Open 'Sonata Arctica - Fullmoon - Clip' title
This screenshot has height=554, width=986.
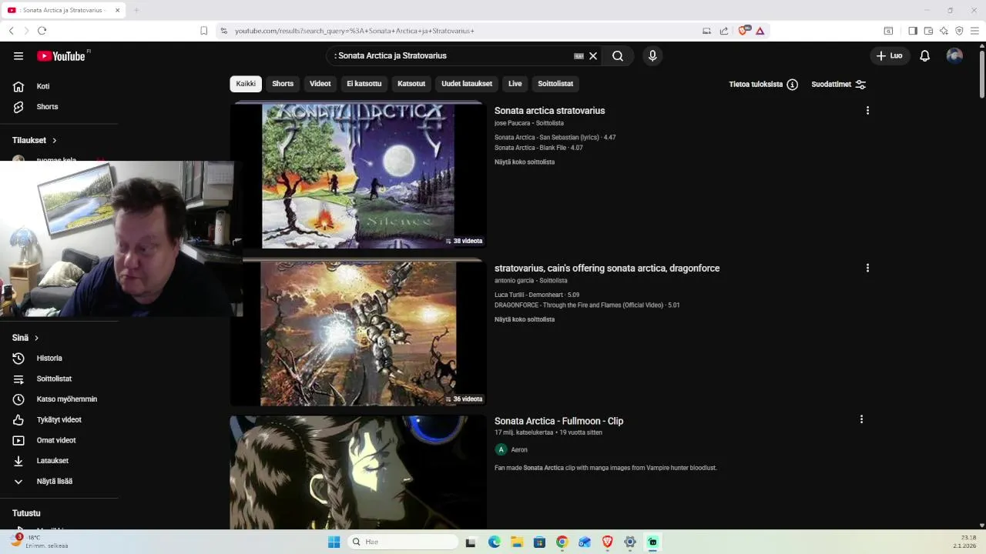[558, 421]
